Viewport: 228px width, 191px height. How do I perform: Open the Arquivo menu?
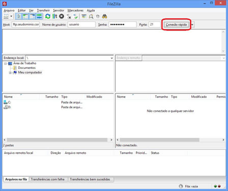9,10
